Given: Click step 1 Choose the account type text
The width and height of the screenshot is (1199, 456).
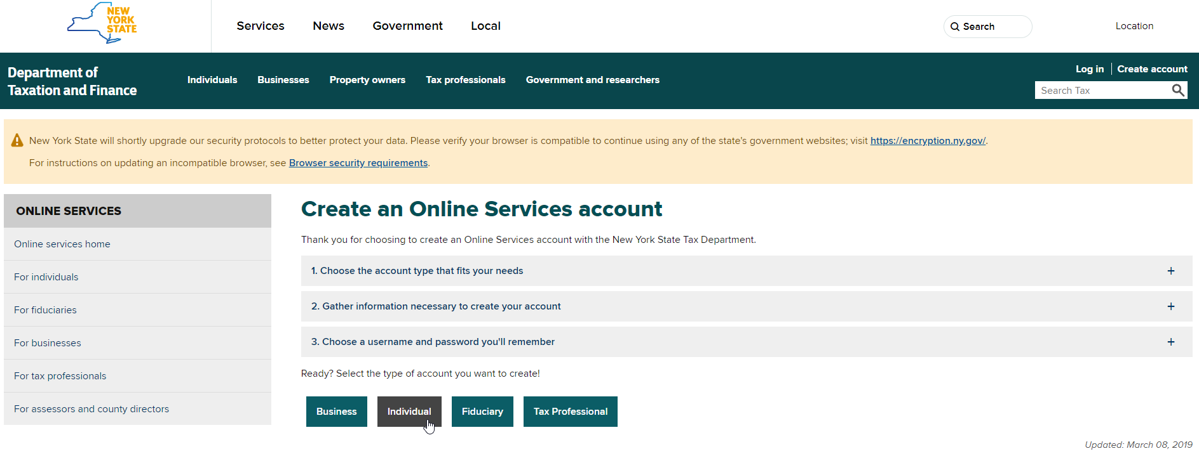Looking at the screenshot, I should [417, 271].
